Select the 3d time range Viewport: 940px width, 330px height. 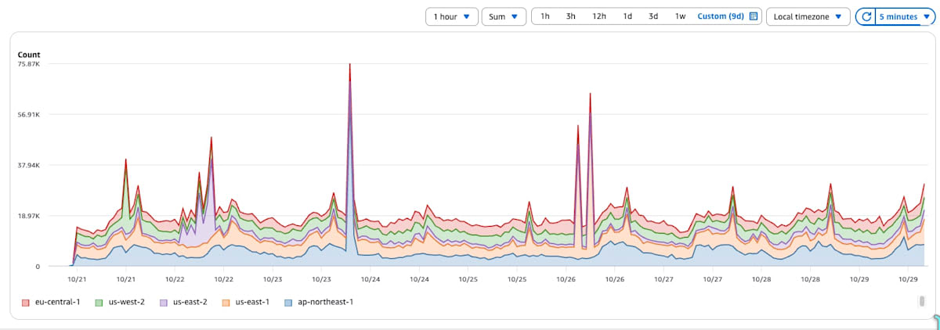(653, 16)
